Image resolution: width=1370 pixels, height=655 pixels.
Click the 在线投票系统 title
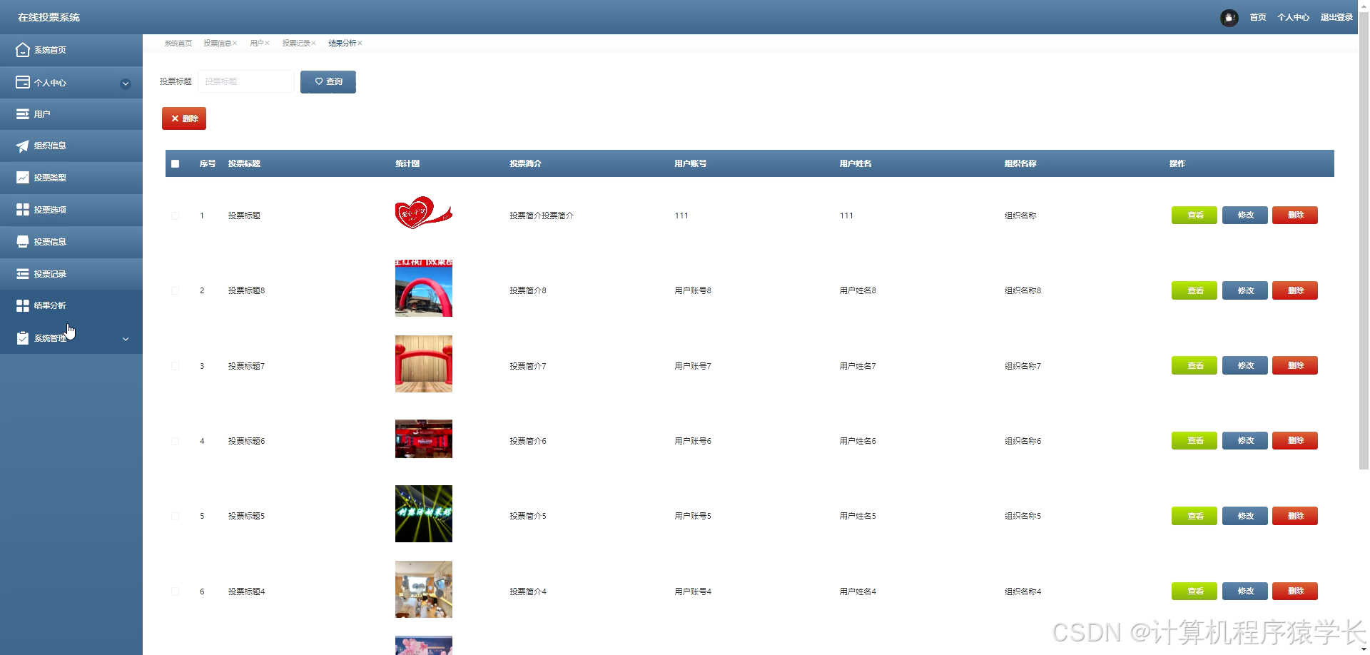pos(49,17)
